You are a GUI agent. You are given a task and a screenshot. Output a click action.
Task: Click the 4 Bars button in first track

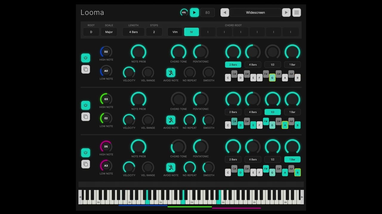253,64
